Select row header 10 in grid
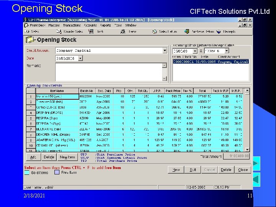276x207 pixels. 31,146
